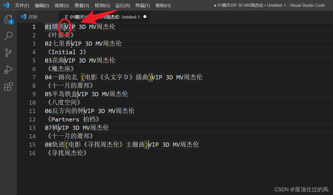Click line 6 text 《魔杰座》
This screenshot has height=195, width=333.
point(61,69)
